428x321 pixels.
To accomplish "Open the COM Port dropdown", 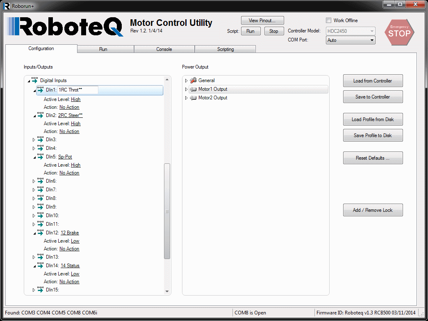I will (x=350, y=40).
